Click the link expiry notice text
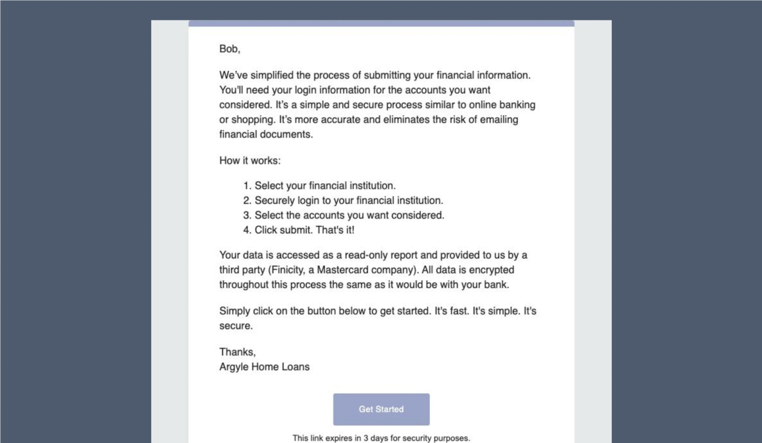The width and height of the screenshot is (762, 443). coord(381,438)
